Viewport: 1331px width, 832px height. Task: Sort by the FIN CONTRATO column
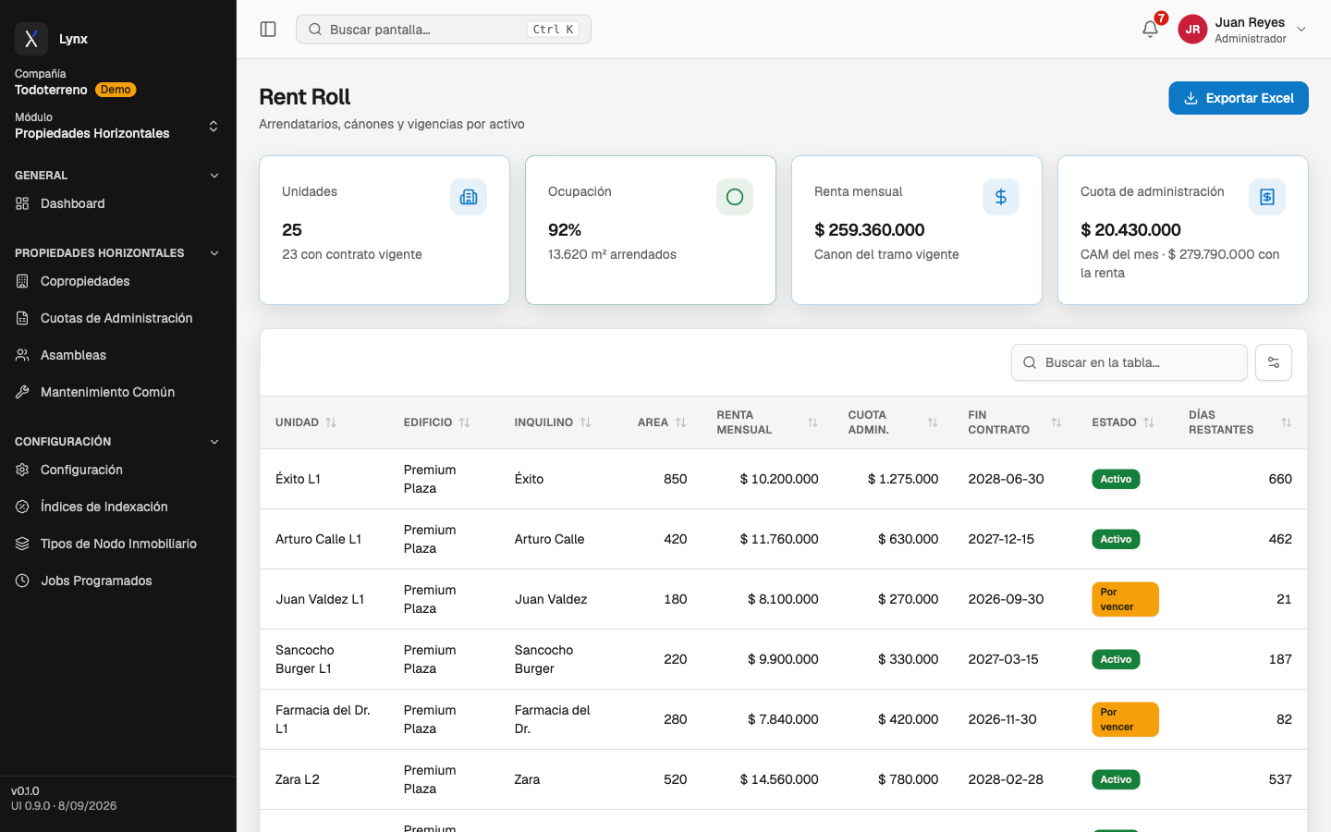1015,422
